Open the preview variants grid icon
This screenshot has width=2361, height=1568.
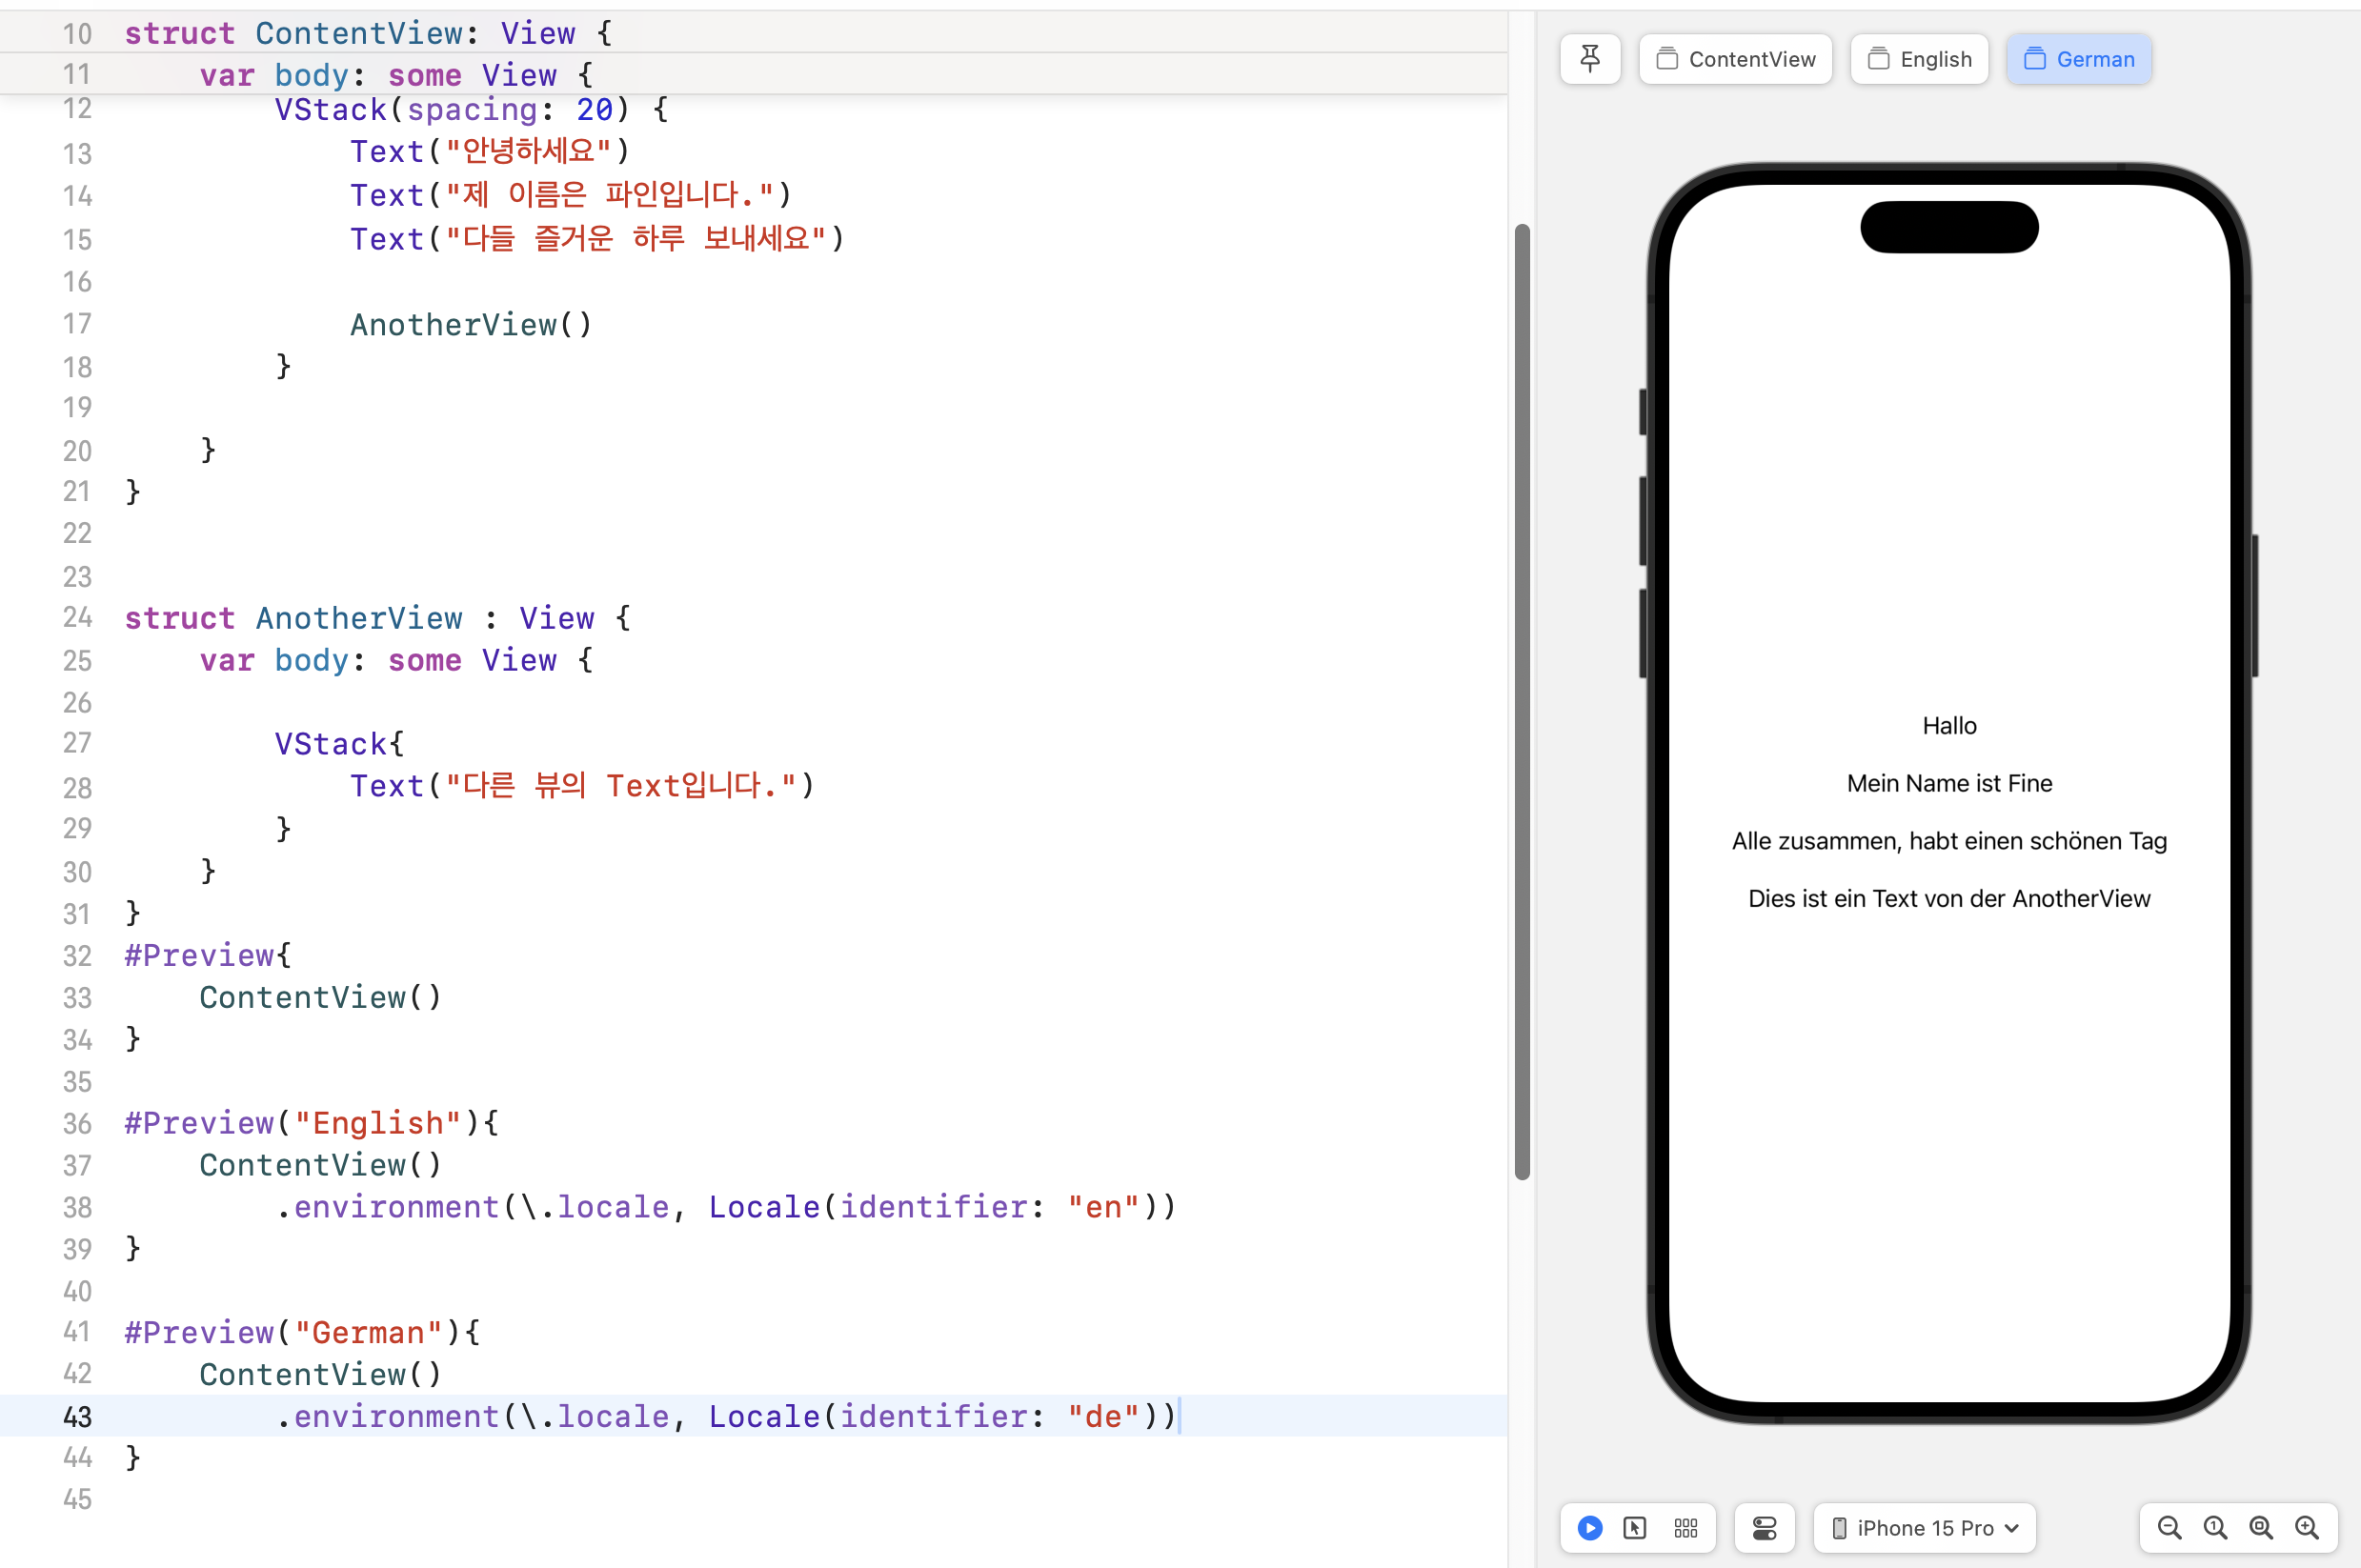coord(1686,1528)
